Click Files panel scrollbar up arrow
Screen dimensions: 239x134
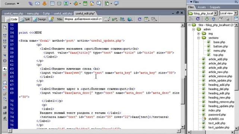(236, 25)
